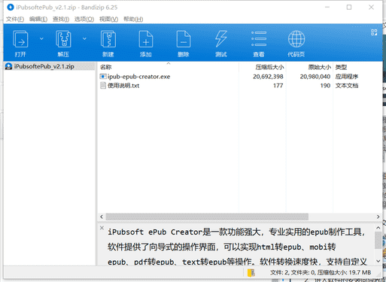This screenshot has width=386, height=282.
Task: Click comment panel scroll down arrow
Action: pos(378,261)
